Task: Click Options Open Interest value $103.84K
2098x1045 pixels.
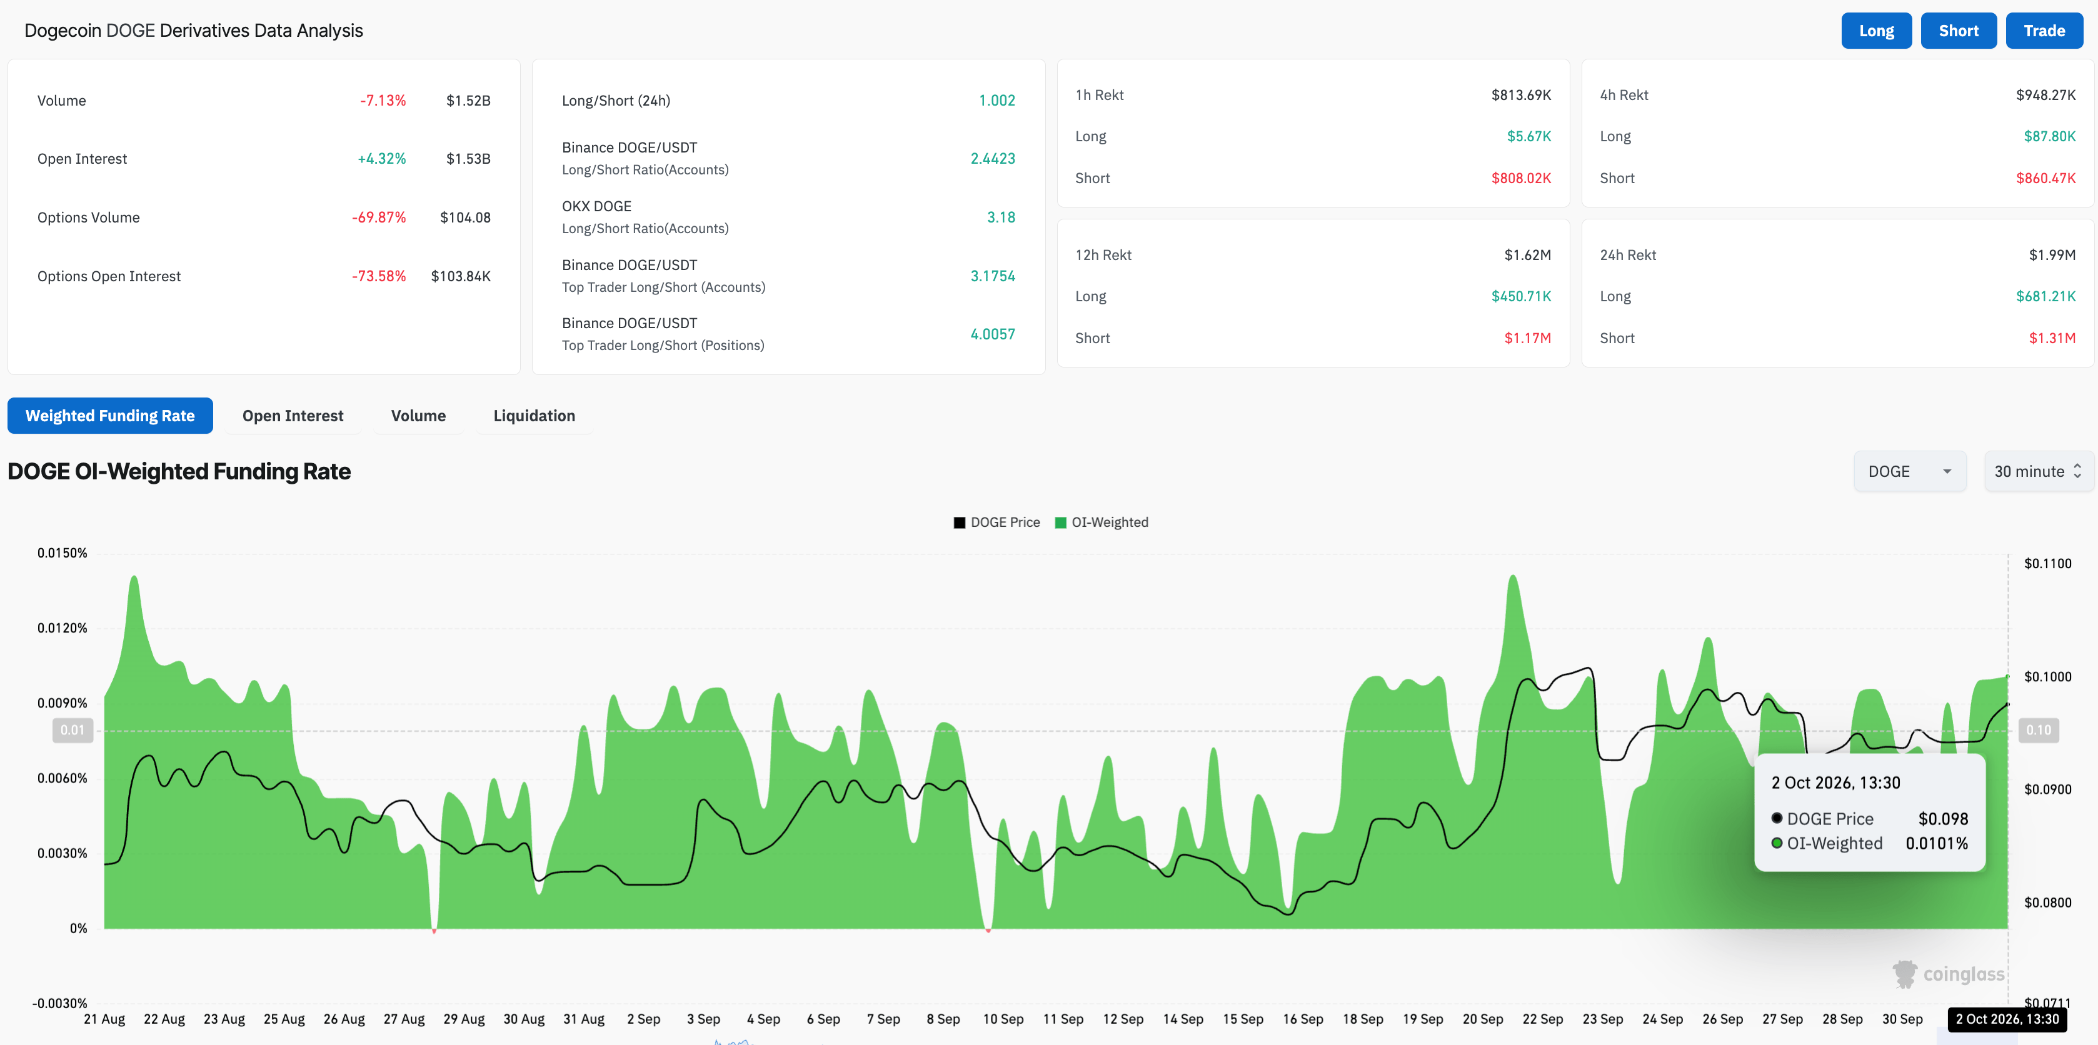Action: [x=461, y=276]
